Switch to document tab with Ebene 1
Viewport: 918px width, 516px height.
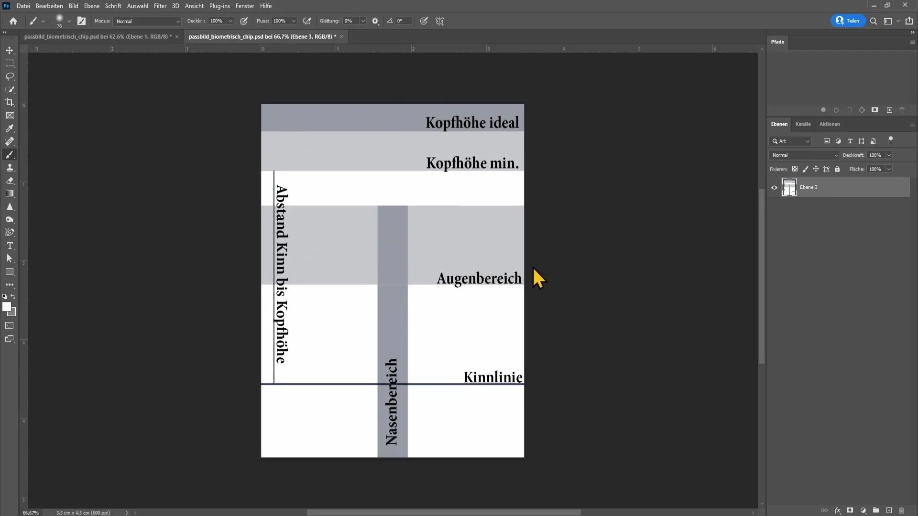click(x=98, y=36)
